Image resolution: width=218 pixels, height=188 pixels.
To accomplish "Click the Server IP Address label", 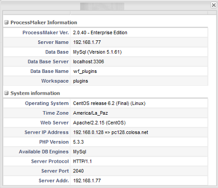I will click(47, 132).
